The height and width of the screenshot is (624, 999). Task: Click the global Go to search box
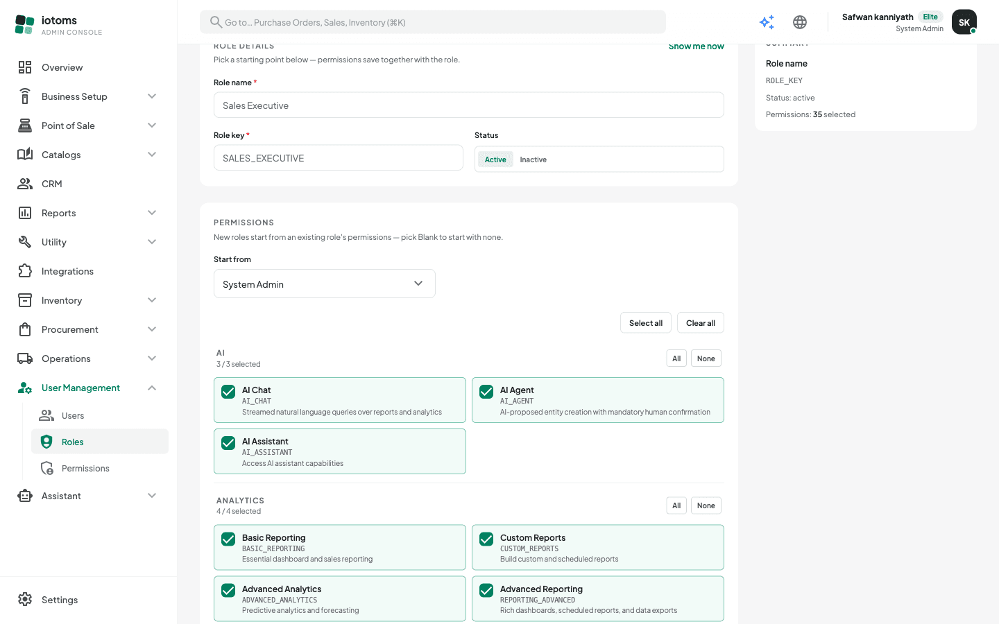pos(433,22)
